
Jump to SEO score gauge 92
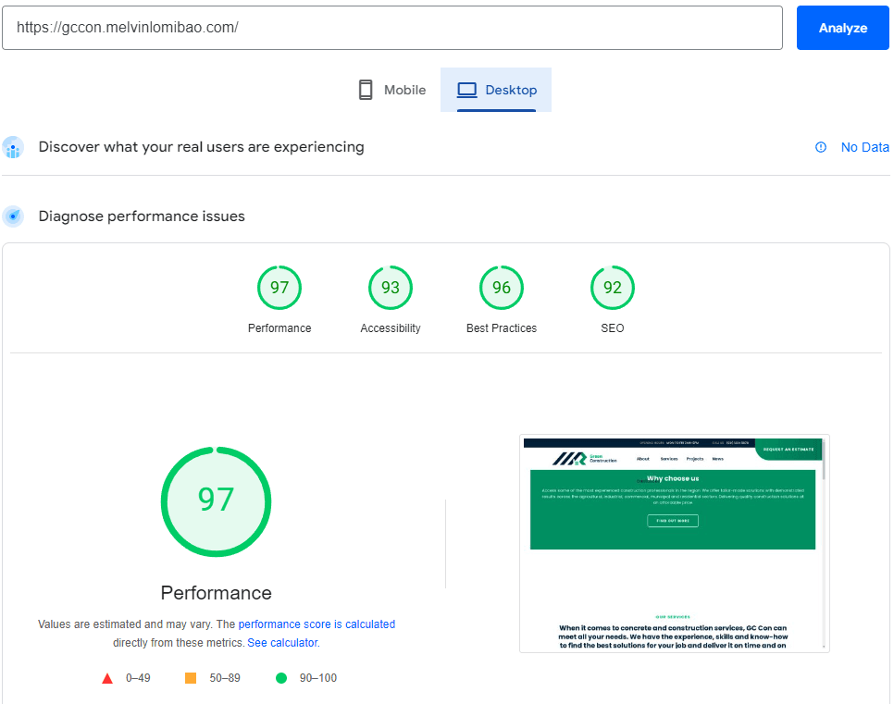[x=613, y=288]
